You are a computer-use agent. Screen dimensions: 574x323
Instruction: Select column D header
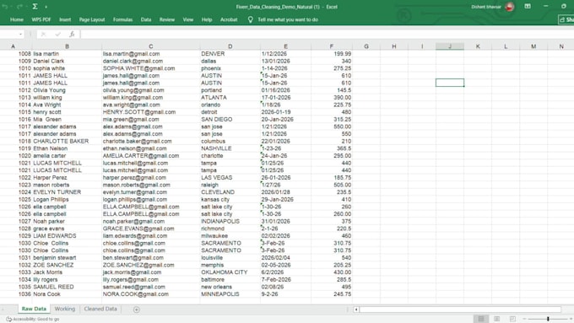(230, 46)
